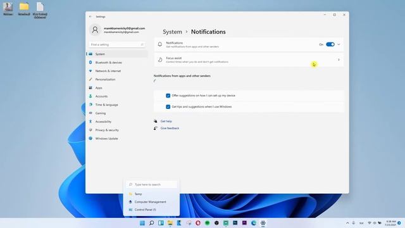Open the Give feedback link
The height and width of the screenshot is (228, 405).
(x=170, y=128)
